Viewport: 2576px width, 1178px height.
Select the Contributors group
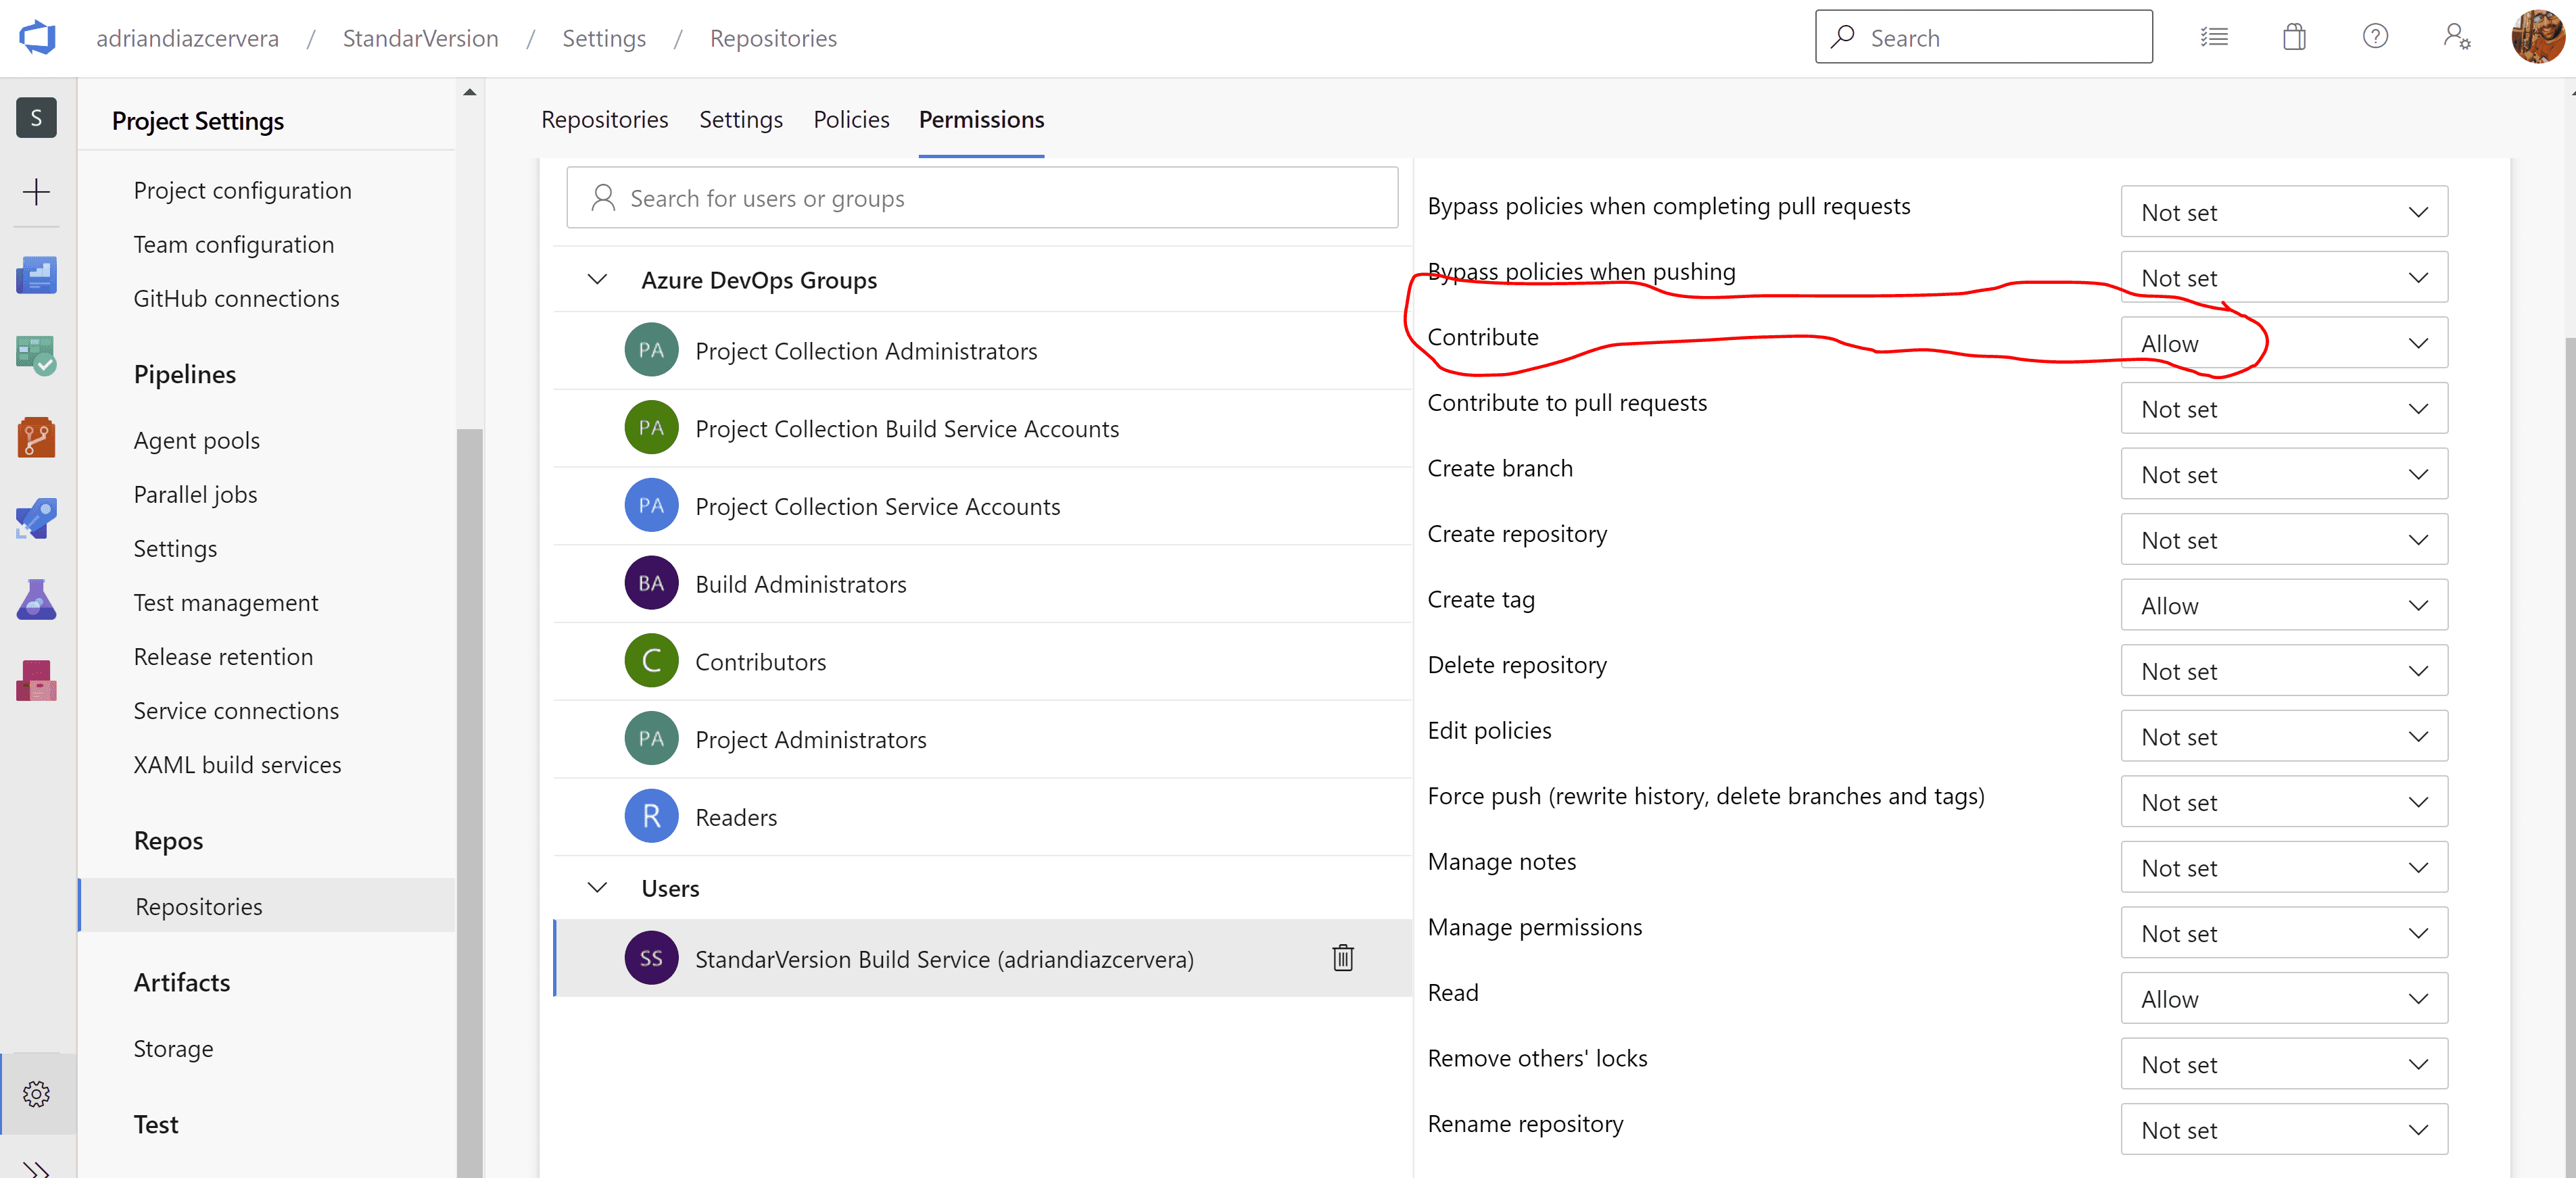pos(760,662)
